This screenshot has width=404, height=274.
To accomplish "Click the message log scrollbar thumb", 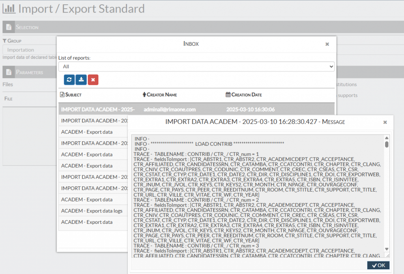I will coord(387,145).
